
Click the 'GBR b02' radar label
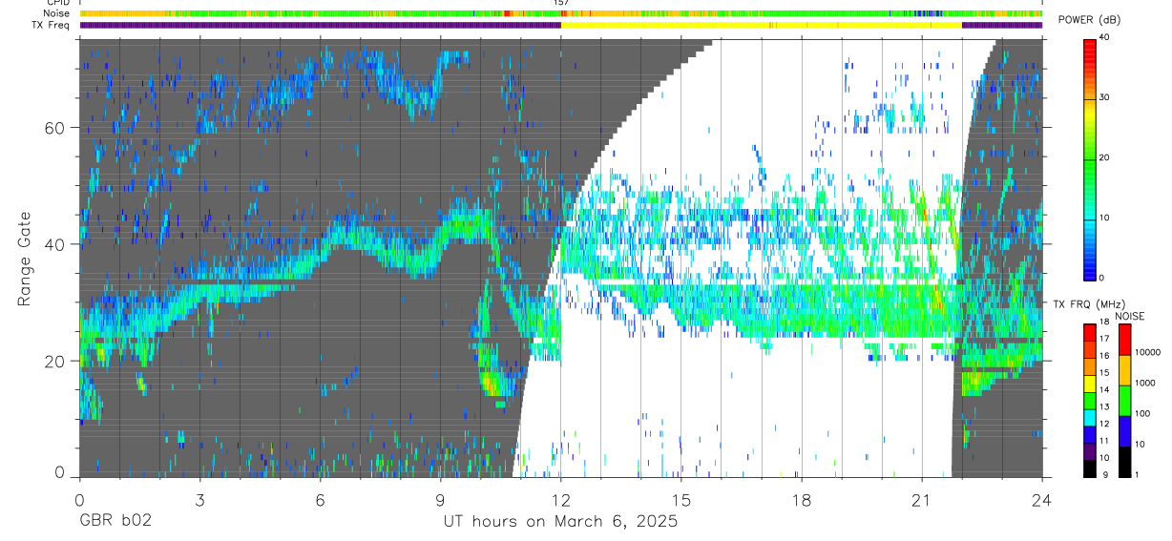point(115,522)
